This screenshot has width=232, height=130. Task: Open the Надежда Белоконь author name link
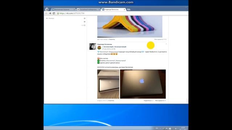[x=105, y=44]
